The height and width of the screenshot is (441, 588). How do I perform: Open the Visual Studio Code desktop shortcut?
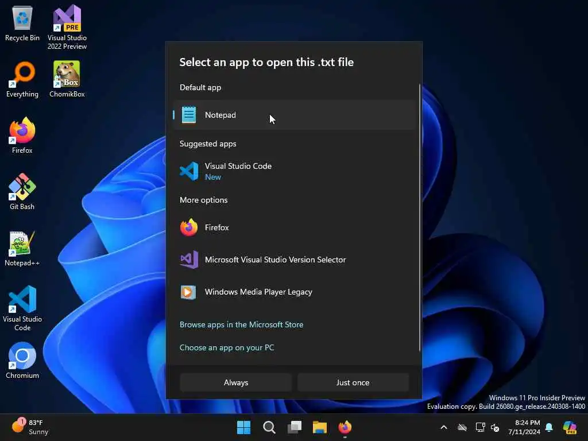coord(22,308)
